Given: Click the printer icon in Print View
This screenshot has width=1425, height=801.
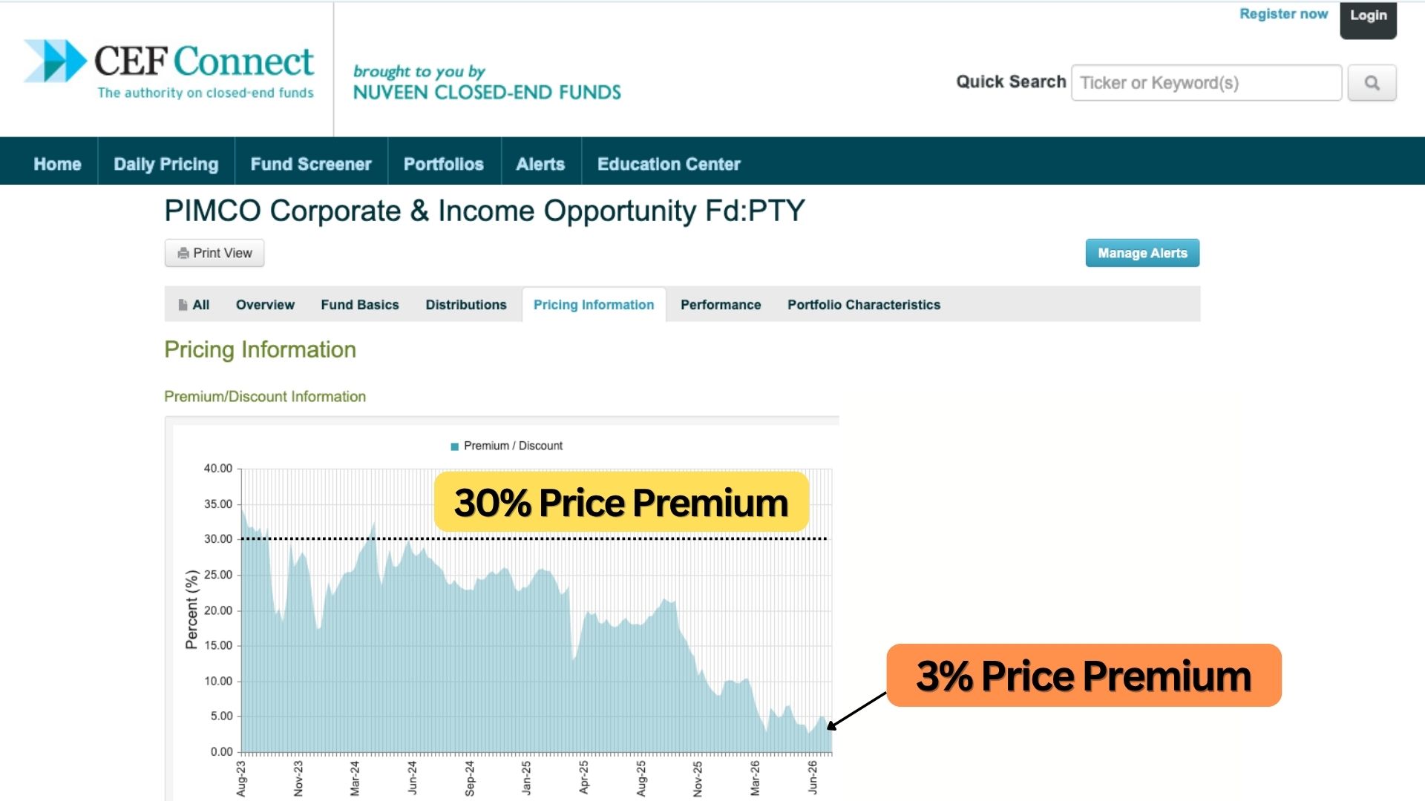Looking at the screenshot, I should pyautogui.click(x=183, y=254).
